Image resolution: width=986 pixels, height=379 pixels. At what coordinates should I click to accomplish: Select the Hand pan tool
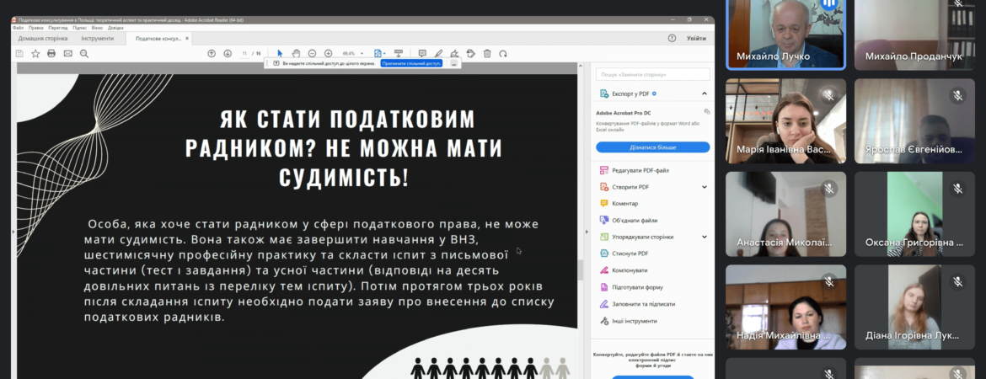point(296,53)
